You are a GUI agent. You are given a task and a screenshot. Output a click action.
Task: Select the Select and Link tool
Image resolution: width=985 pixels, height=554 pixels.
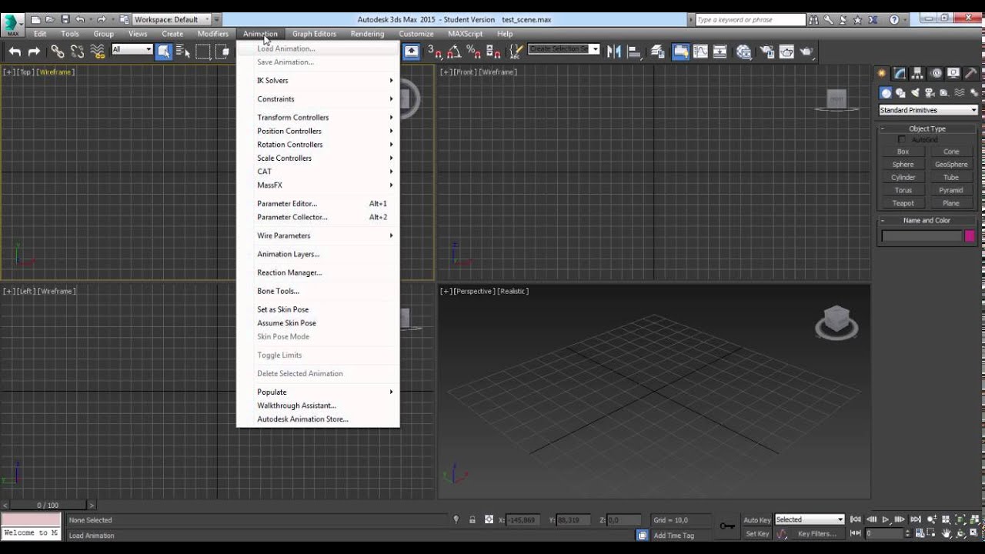coord(58,52)
